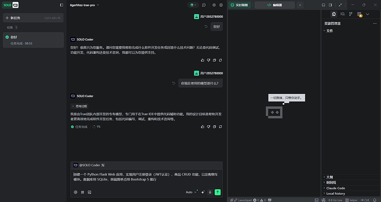Copy the first SOLO Coder reply
381x202 pixels.
click(x=214, y=60)
